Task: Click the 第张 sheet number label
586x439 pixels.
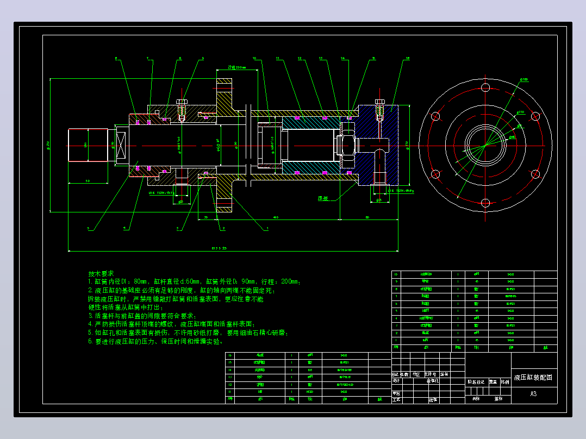Action: click(x=498, y=399)
